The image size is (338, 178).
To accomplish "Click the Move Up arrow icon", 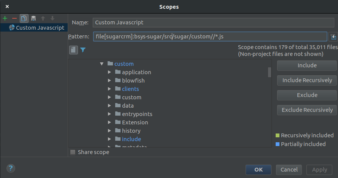I will (43, 18).
